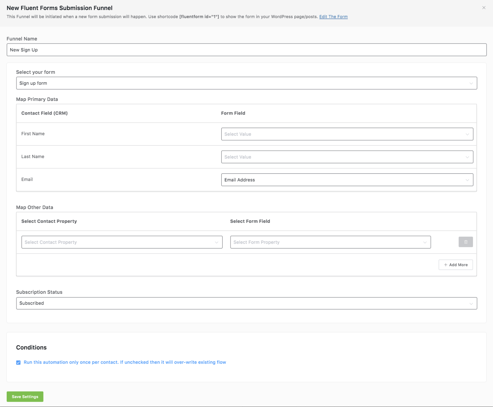This screenshot has height=407, width=493.
Task: Click the Select Form Field column header
Action: point(250,221)
